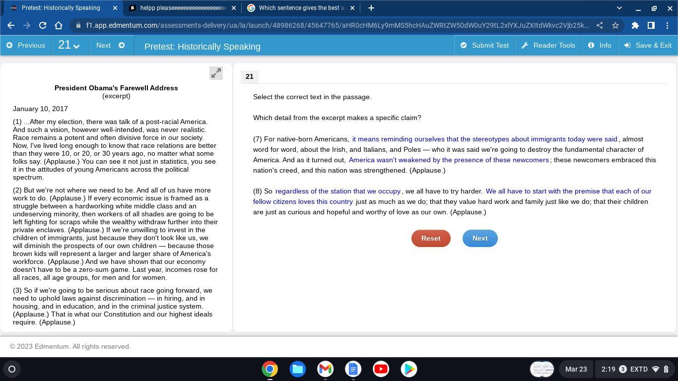The width and height of the screenshot is (678, 381).
Task: Click the blue Next button below the question
Action: [x=480, y=238]
